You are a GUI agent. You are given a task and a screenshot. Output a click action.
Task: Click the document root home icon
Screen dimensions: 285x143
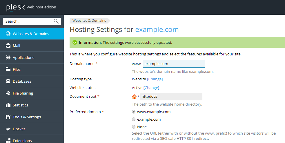[134, 97]
